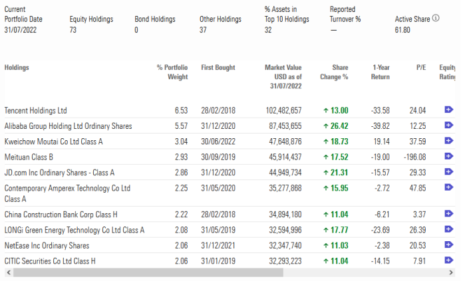461x281 pixels.
Task: Sort by Share Change % column header
Action: point(335,72)
